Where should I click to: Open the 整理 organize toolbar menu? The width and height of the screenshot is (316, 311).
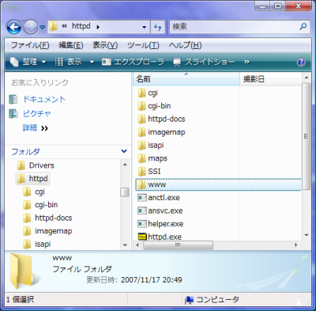click(x=28, y=62)
